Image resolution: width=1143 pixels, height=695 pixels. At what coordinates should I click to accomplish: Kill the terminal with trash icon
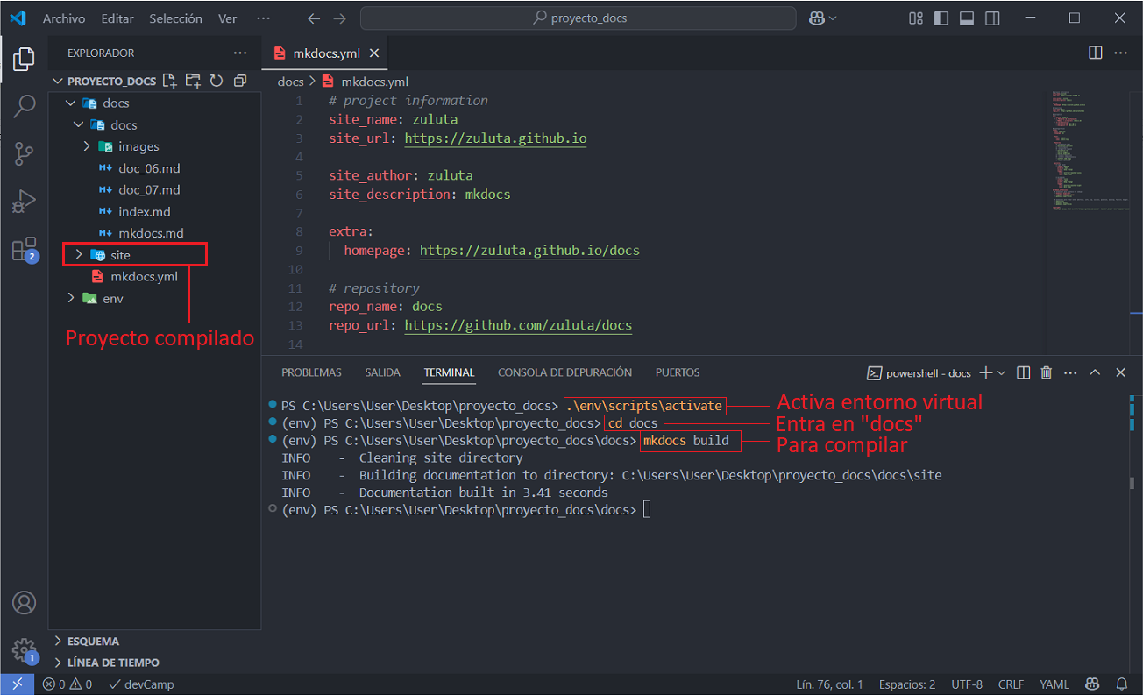pyautogui.click(x=1046, y=372)
